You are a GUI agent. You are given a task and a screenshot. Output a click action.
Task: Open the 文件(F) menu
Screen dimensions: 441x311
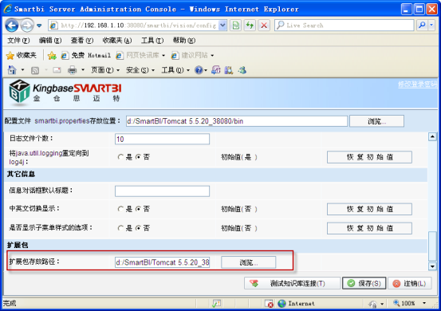[x=18, y=41]
